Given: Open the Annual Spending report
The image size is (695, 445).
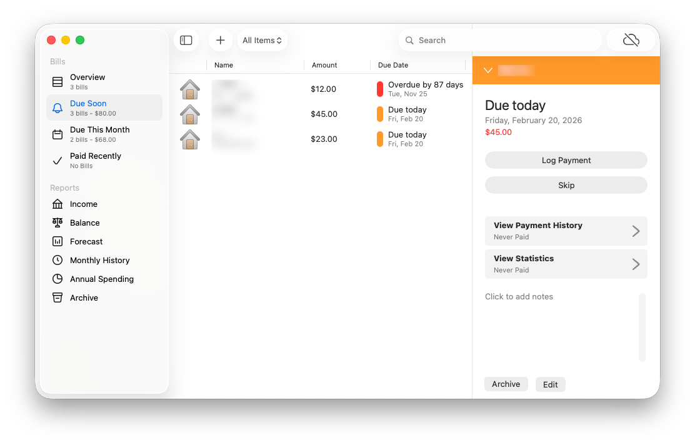Looking at the screenshot, I should [x=101, y=279].
